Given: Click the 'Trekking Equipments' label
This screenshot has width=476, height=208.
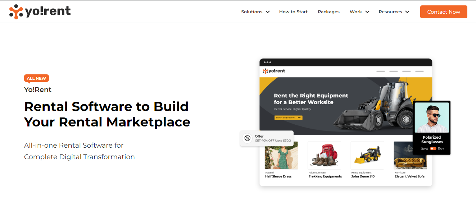Looking at the screenshot, I should [x=325, y=176].
